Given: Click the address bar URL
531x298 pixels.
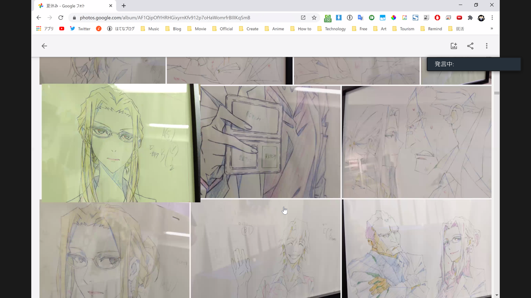Looking at the screenshot, I should (x=165, y=18).
